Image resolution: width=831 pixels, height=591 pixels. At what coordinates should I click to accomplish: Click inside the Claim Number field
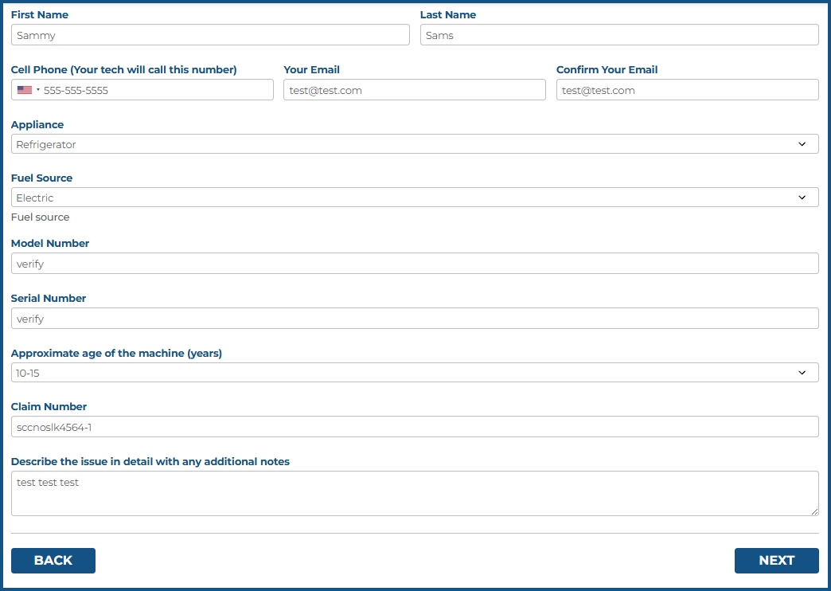click(414, 427)
